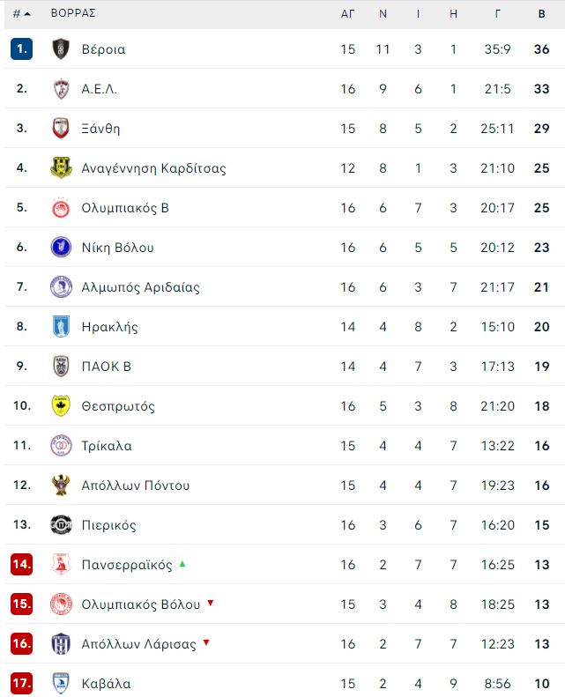The height and width of the screenshot is (697, 565).
Task: Sort table by the # rank column
Action: [x=21, y=14]
